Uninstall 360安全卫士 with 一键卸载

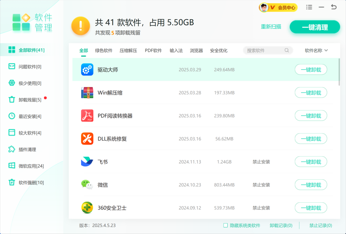click(311, 208)
